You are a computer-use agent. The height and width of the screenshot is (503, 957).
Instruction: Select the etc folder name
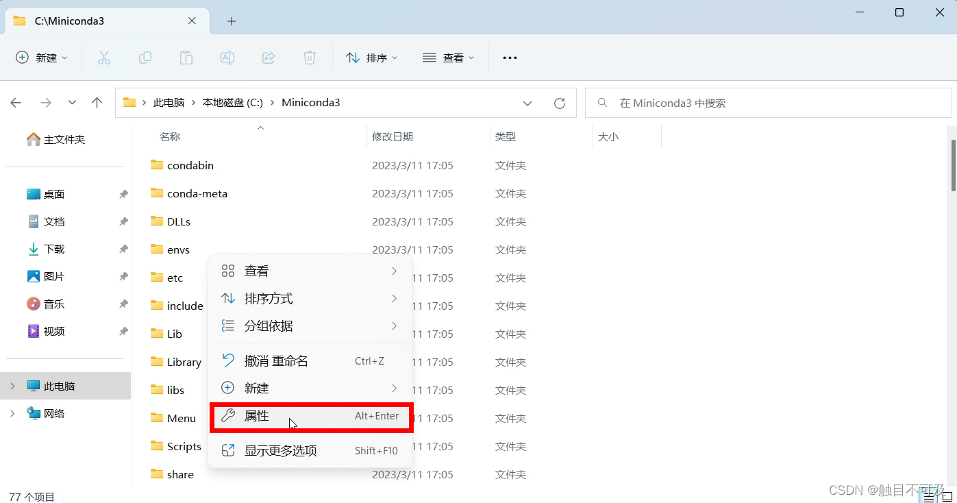click(175, 278)
